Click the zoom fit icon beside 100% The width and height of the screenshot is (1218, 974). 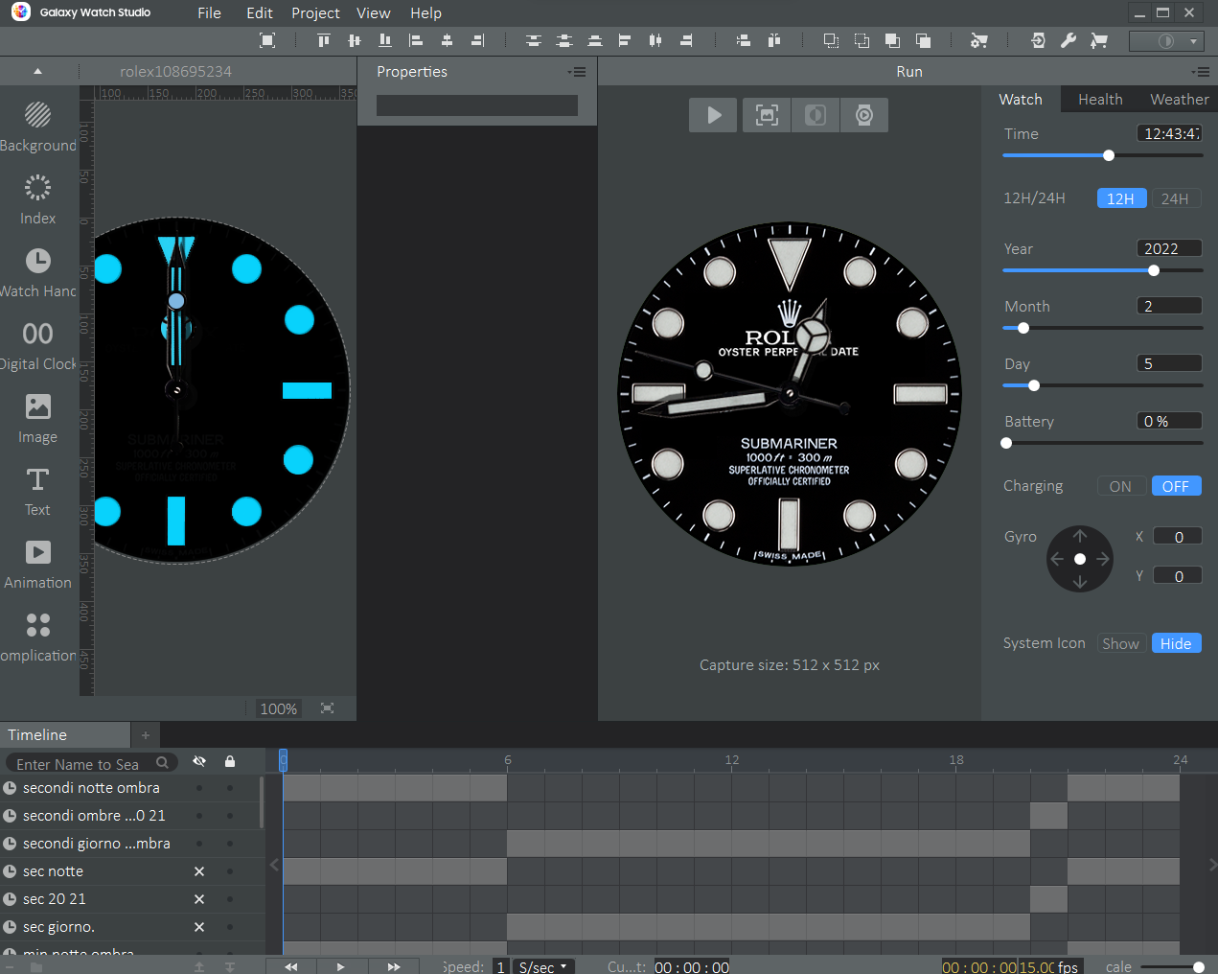[x=328, y=708]
